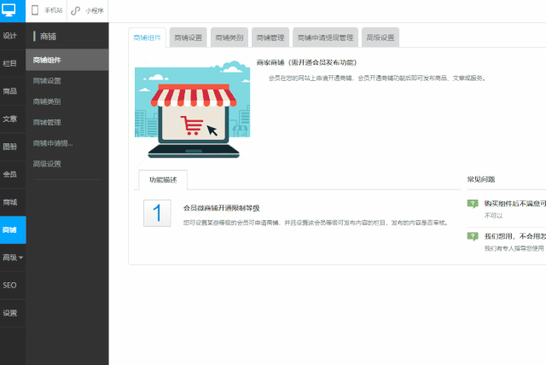Viewport: 546px width, 365px height.
Task: Switch to the 商铺组件 tab
Action: [x=148, y=38]
